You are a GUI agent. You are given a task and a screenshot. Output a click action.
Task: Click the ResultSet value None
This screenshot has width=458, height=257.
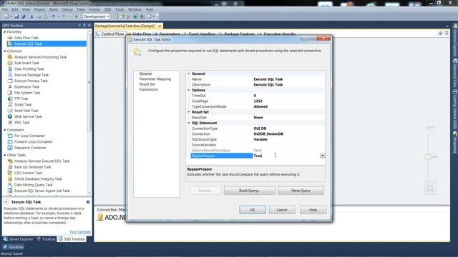[x=258, y=118]
